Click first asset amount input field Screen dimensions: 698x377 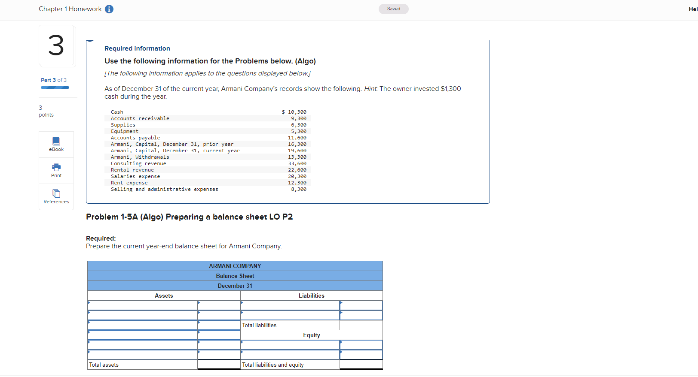pyautogui.click(x=219, y=305)
